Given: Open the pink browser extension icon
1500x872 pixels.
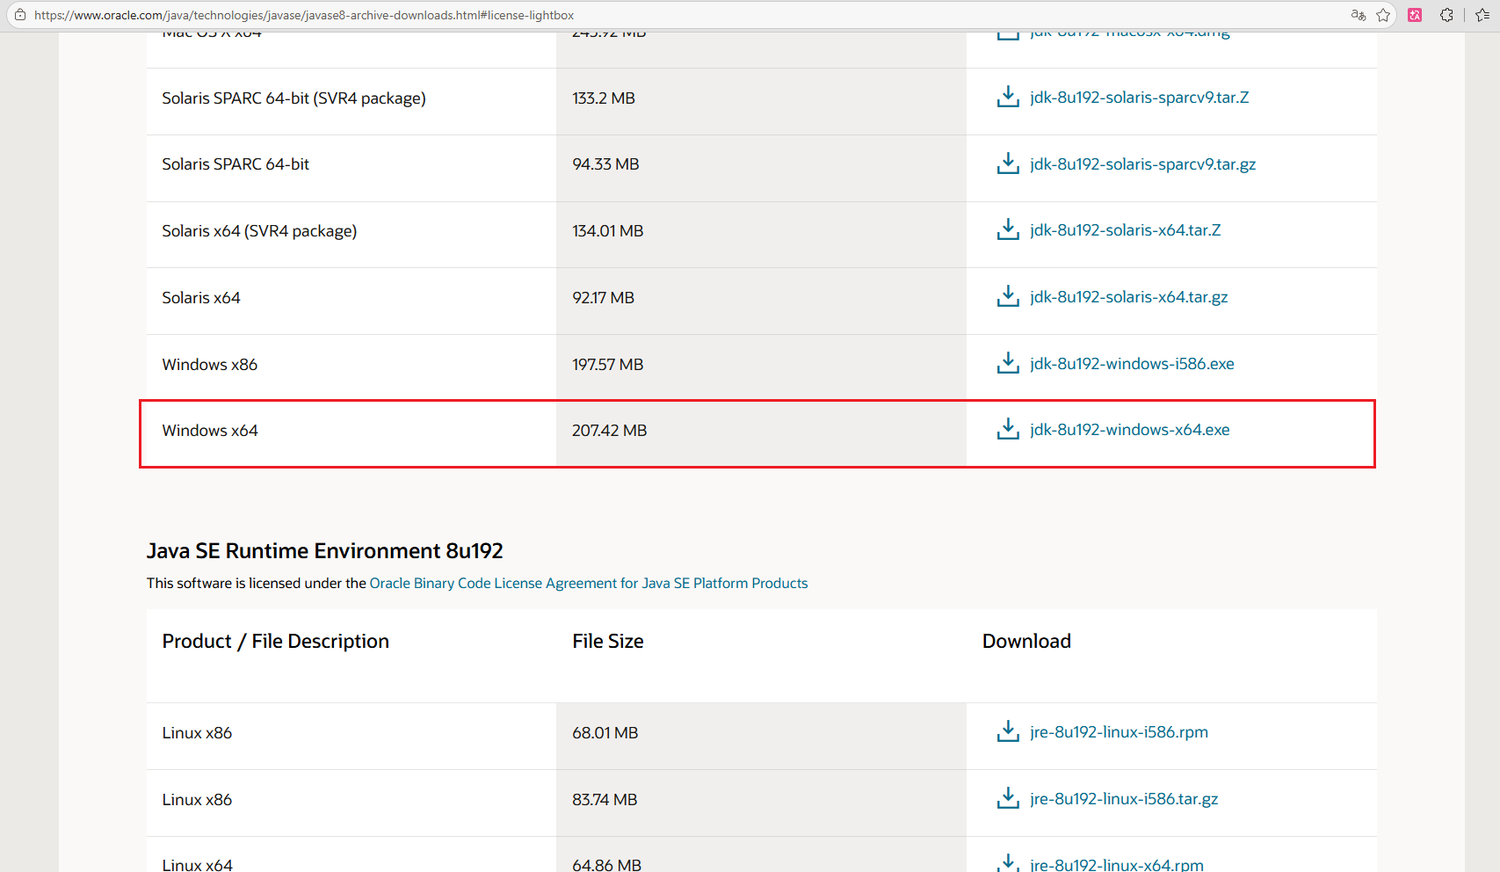Looking at the screenshot, I should click(x=1415, y=15).
